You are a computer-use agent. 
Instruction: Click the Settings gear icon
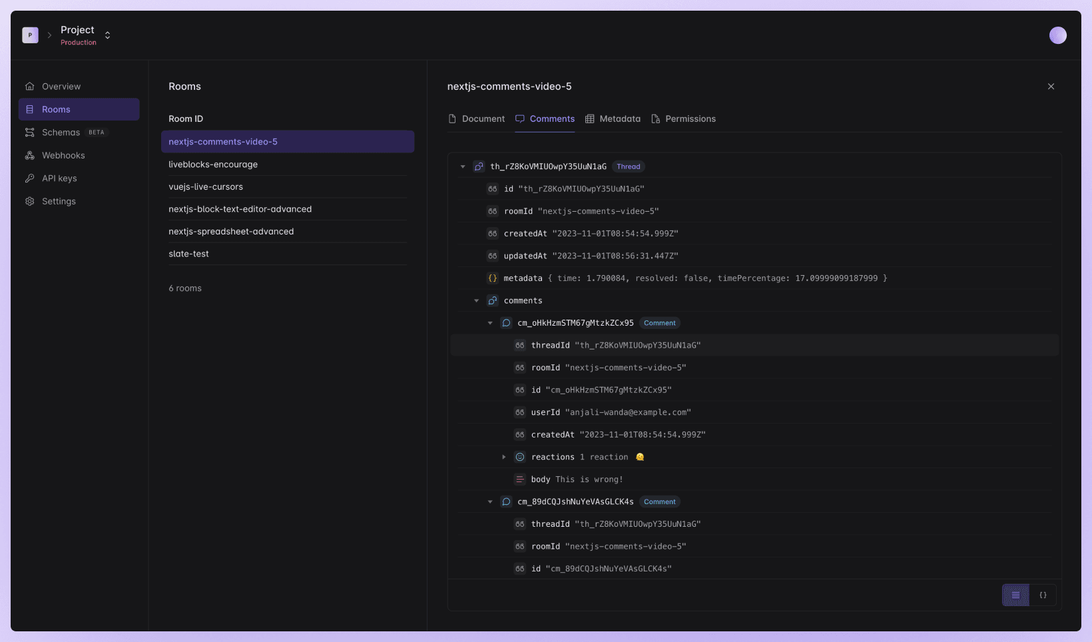(x=29, y=201)
